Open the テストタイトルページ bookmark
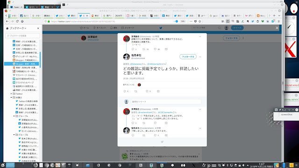The height and width of the screenshot is (168, 299). point(23,83)
